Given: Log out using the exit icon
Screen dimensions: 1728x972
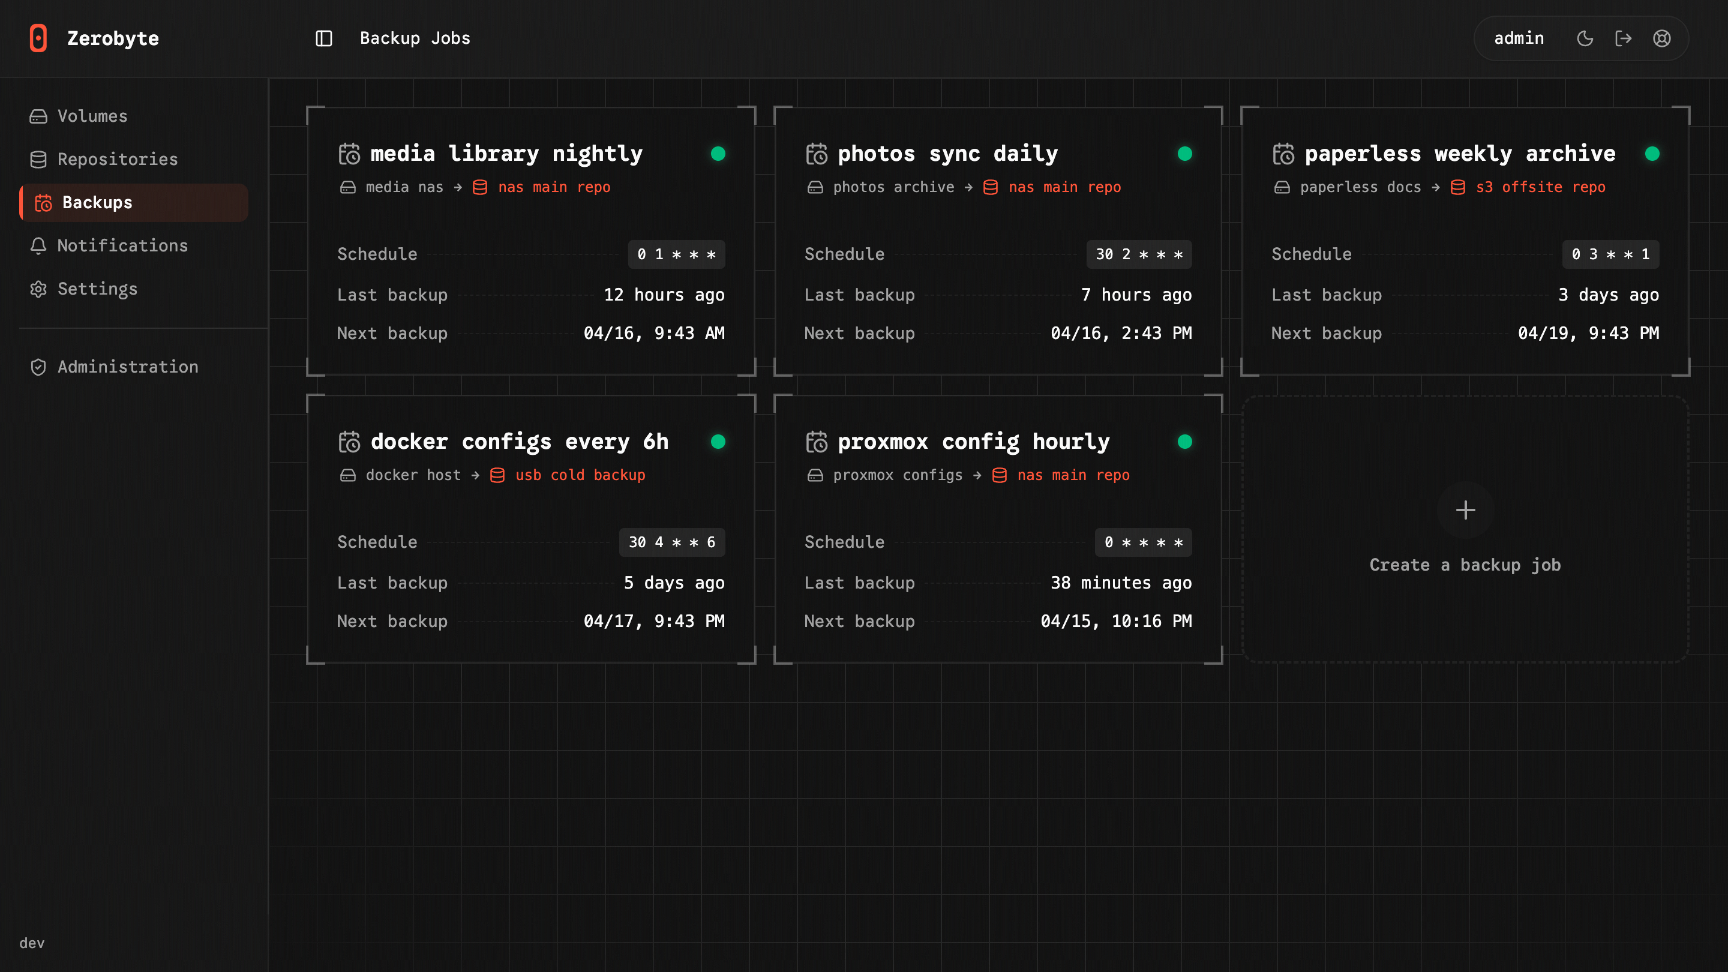Looking at the screenshot, I should click(x=1624, y=38).
